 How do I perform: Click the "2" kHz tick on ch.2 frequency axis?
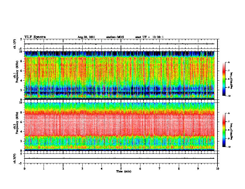[22, 141]
